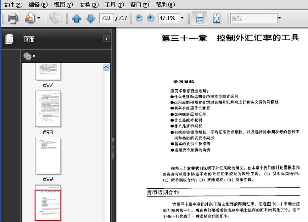This screenshot has height=222, width=308.
Task: Open the 47.1% zoom level dropdown
Action: point(181,18)
